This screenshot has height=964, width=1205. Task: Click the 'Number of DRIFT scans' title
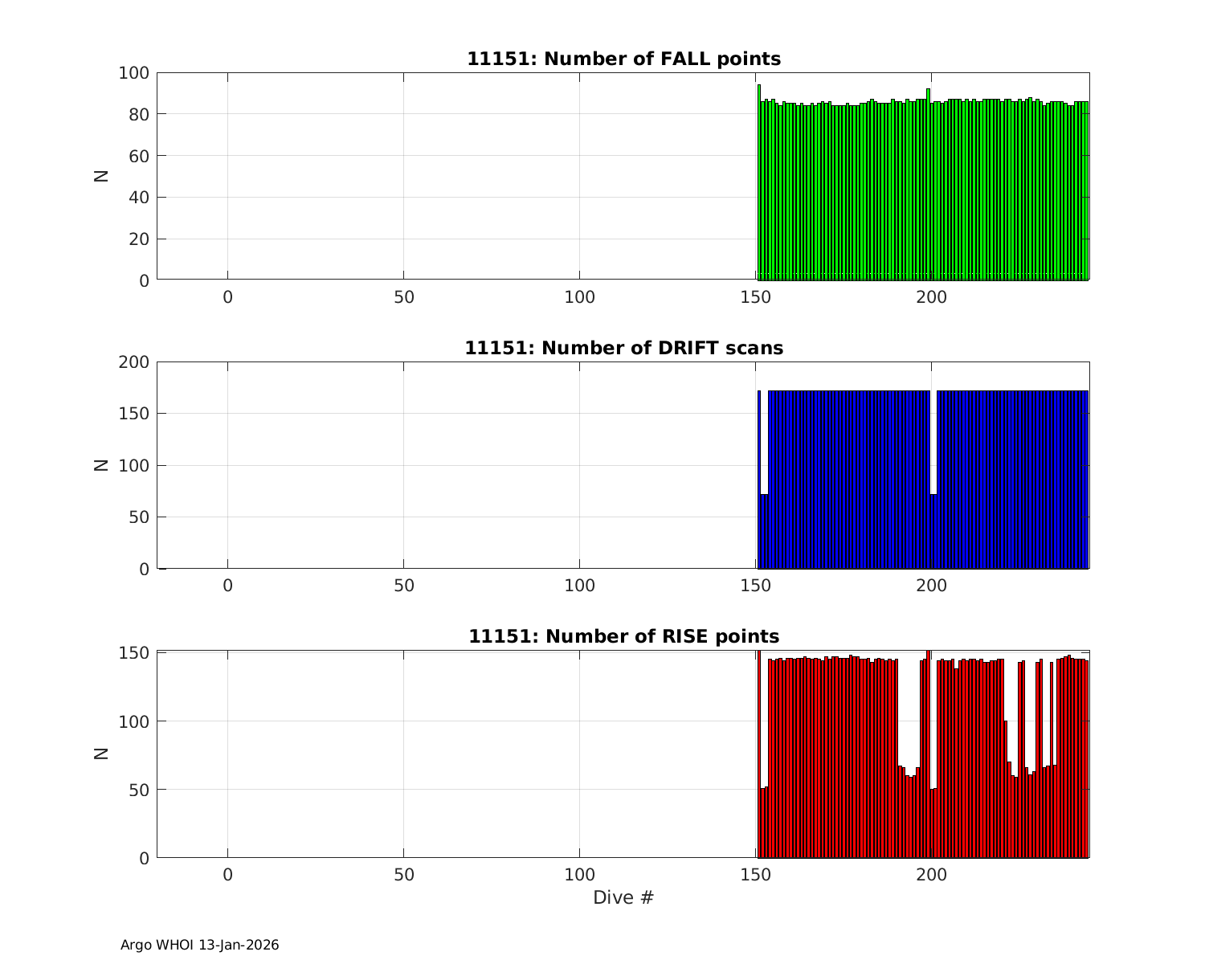pyautogui.click(x=623, y=348)
